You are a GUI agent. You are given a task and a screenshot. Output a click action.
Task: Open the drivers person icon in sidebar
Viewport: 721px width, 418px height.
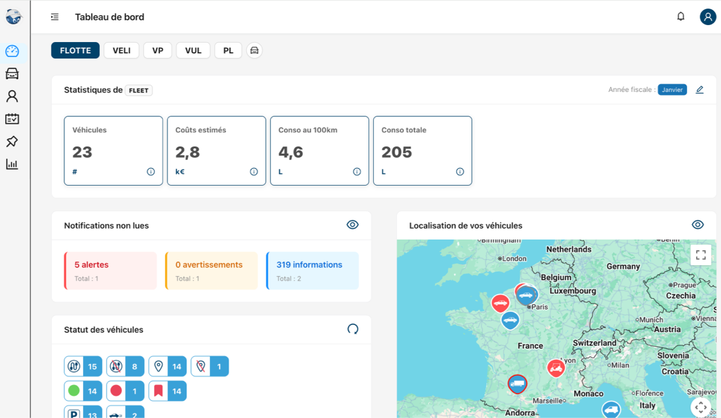click(x=12, y=96)
